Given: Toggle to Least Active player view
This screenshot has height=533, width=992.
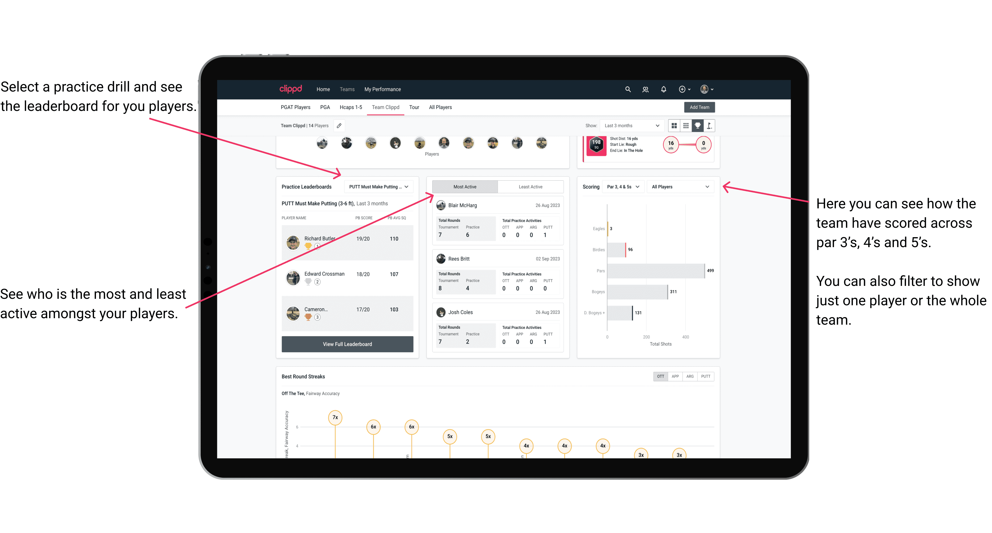Looking at the screenshot, I should [x=530, y=187].
